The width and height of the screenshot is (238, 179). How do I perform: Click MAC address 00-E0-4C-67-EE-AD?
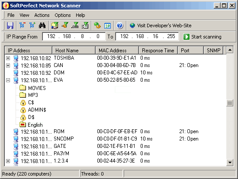pos(117,73)
